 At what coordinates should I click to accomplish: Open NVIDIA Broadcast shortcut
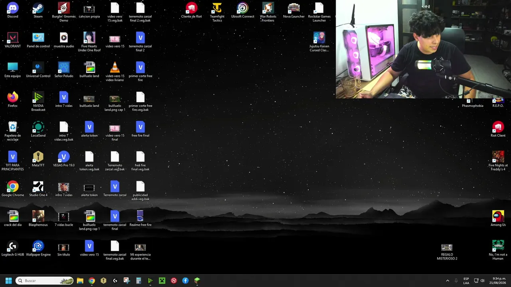(38, 102)
